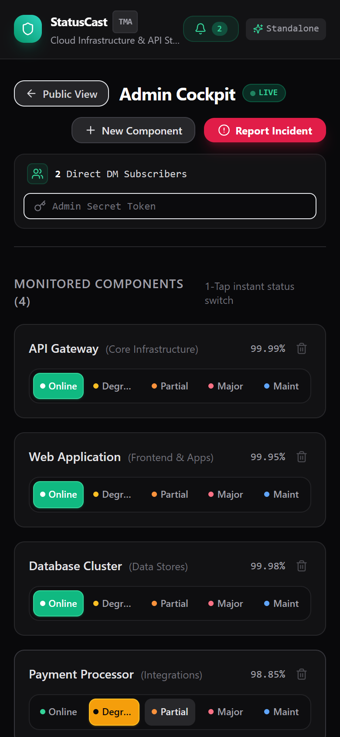Click the Monitored Components (4) heading

point(99,293)
